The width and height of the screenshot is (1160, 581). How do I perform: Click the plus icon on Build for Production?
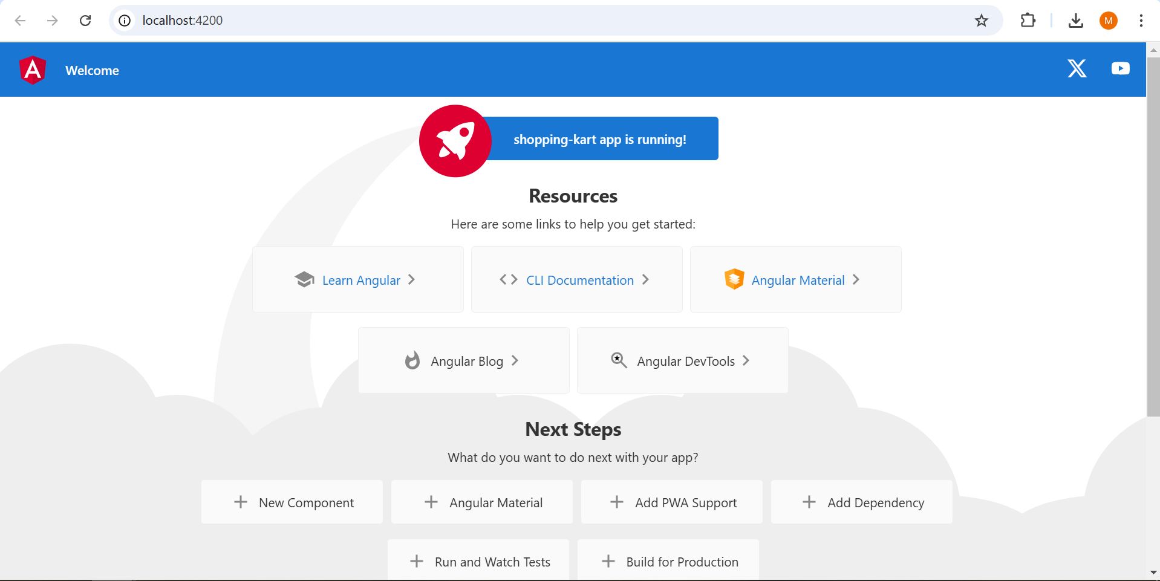608,561
